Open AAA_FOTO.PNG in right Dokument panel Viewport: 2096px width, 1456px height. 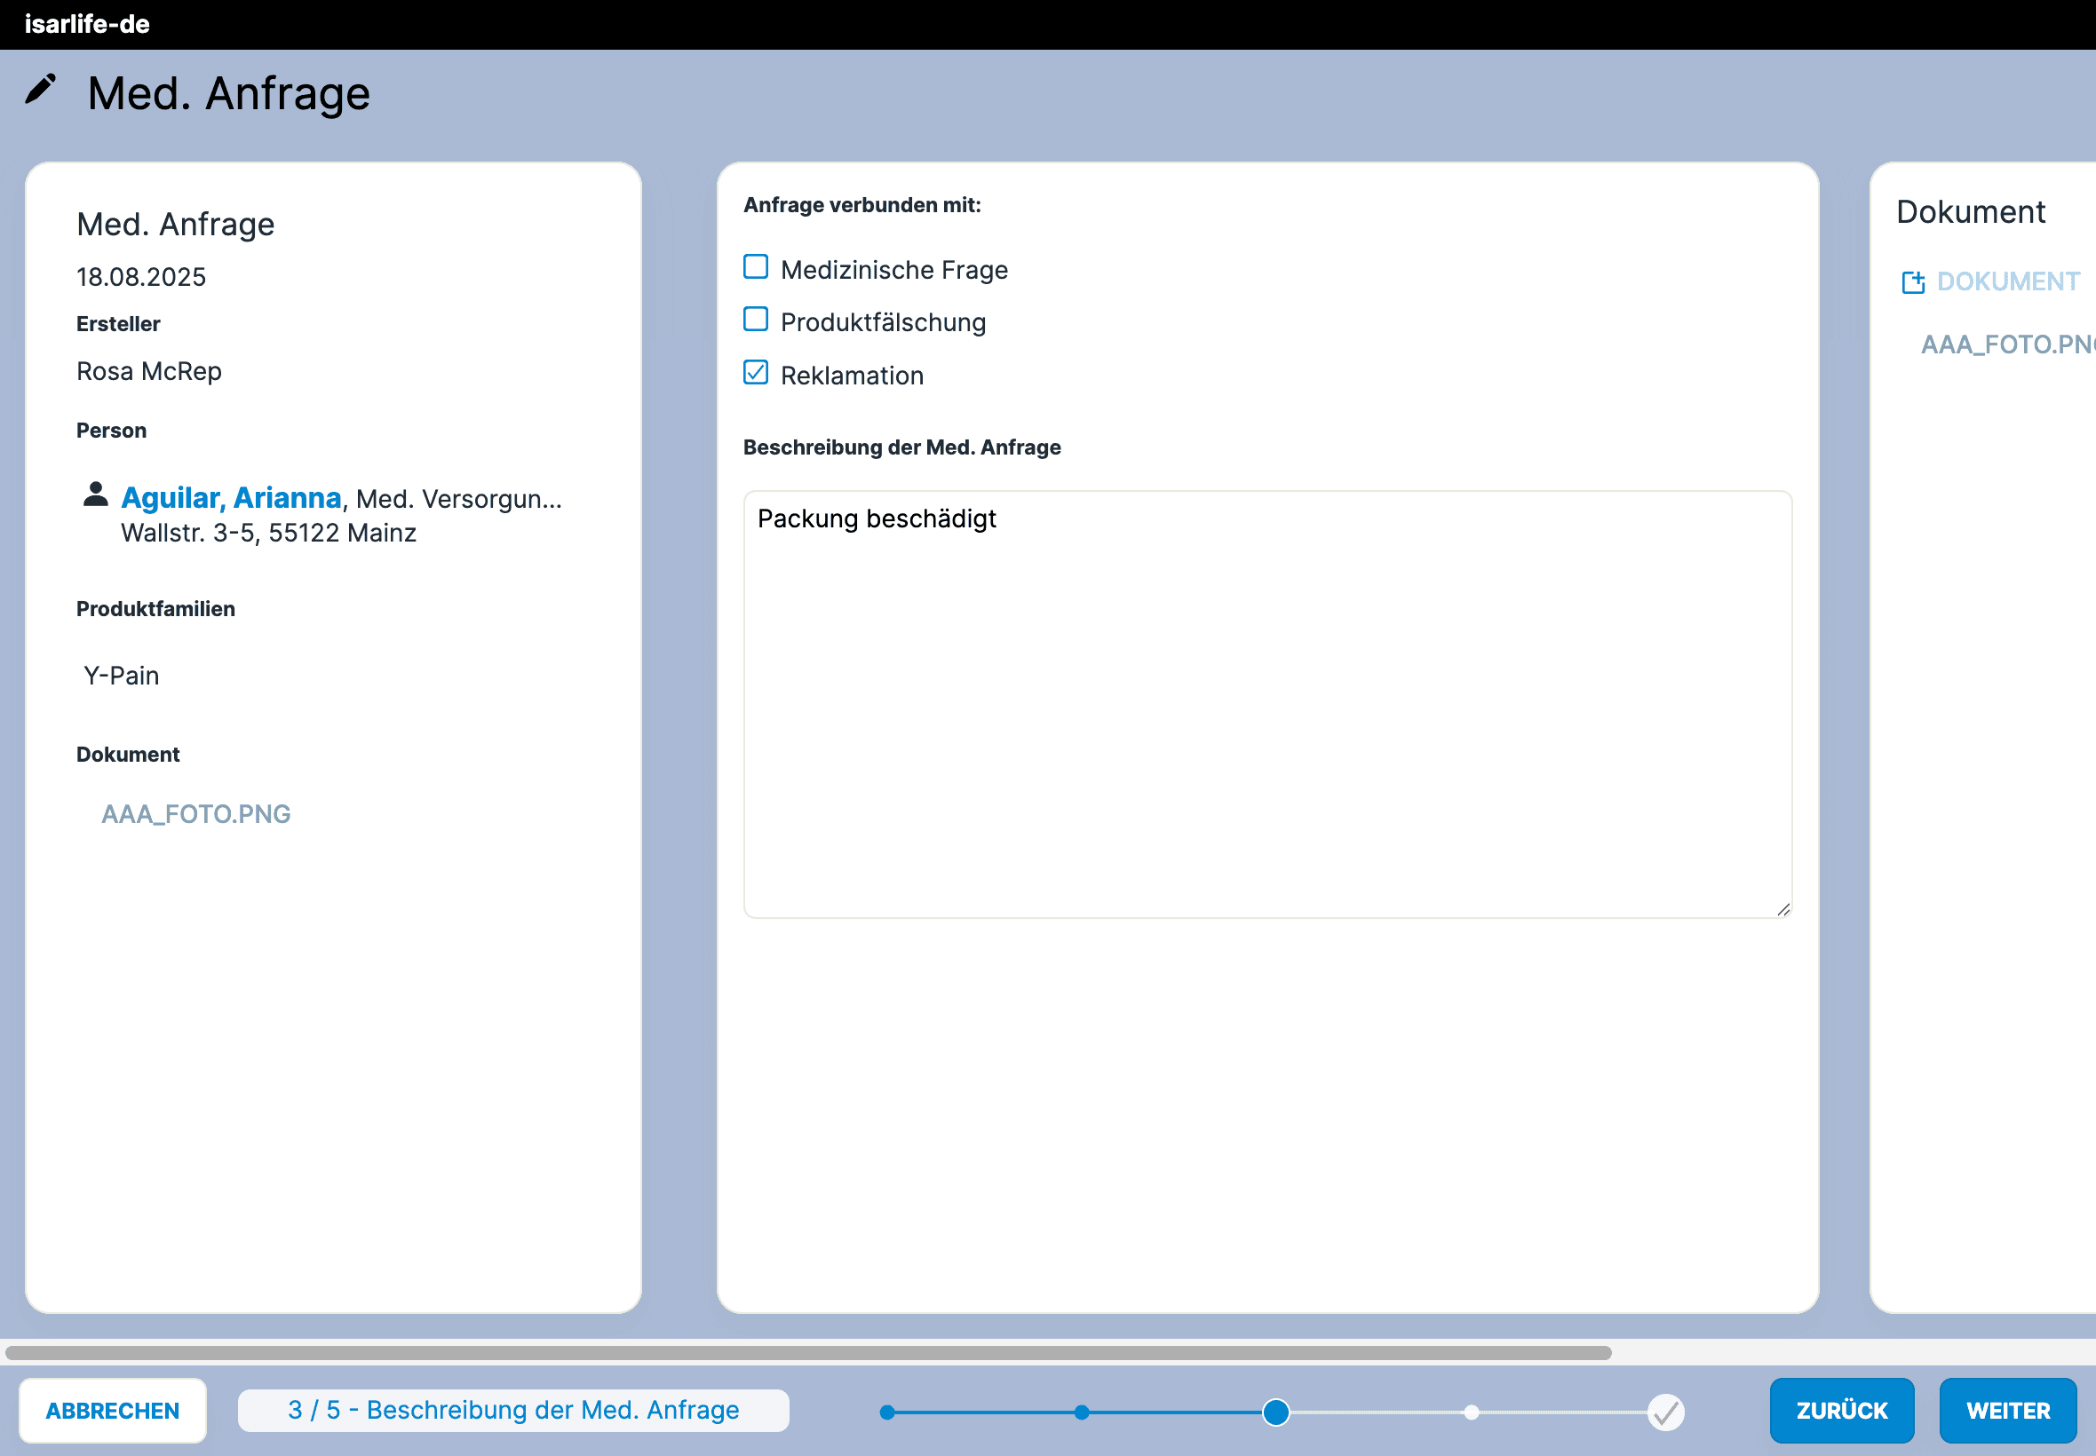pos(2005,344)
